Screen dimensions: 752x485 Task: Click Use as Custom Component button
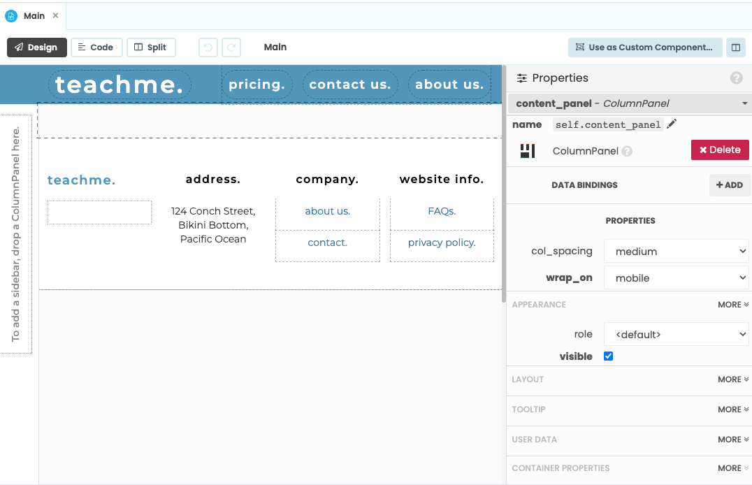[644, 48]
